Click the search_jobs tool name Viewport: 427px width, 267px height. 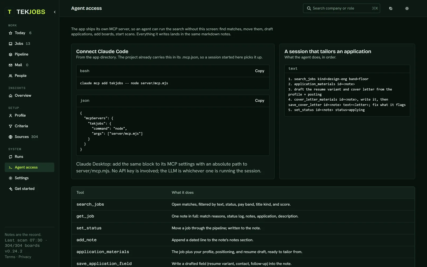click(90, 204)
